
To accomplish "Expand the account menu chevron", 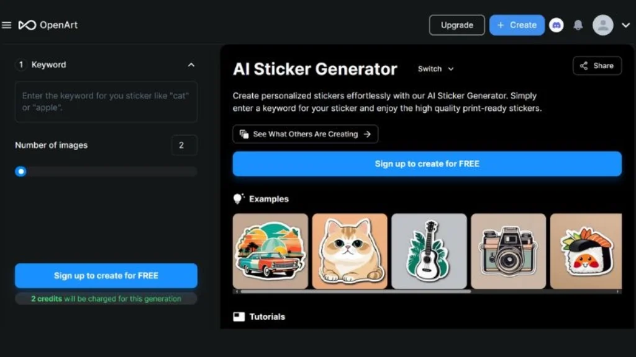I will [x=626, y=25].
